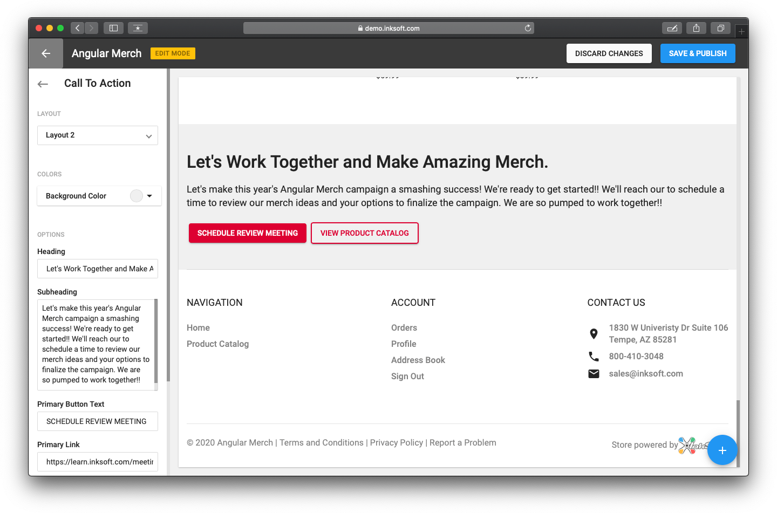The width and height of the screenshot is (777, 513).
Task: Click the phone icon in Contact Us
Action: [594, 357]
